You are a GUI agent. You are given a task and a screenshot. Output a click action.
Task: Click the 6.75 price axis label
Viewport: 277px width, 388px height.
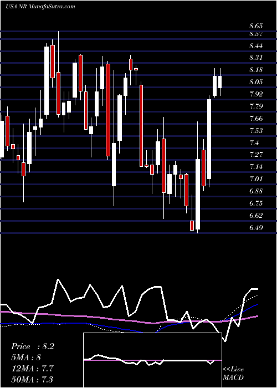click(256, 203)
